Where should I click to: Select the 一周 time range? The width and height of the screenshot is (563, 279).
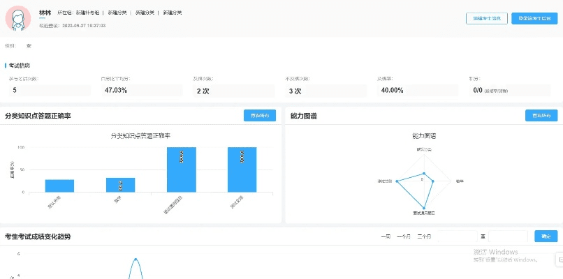(x=386, y=236)
